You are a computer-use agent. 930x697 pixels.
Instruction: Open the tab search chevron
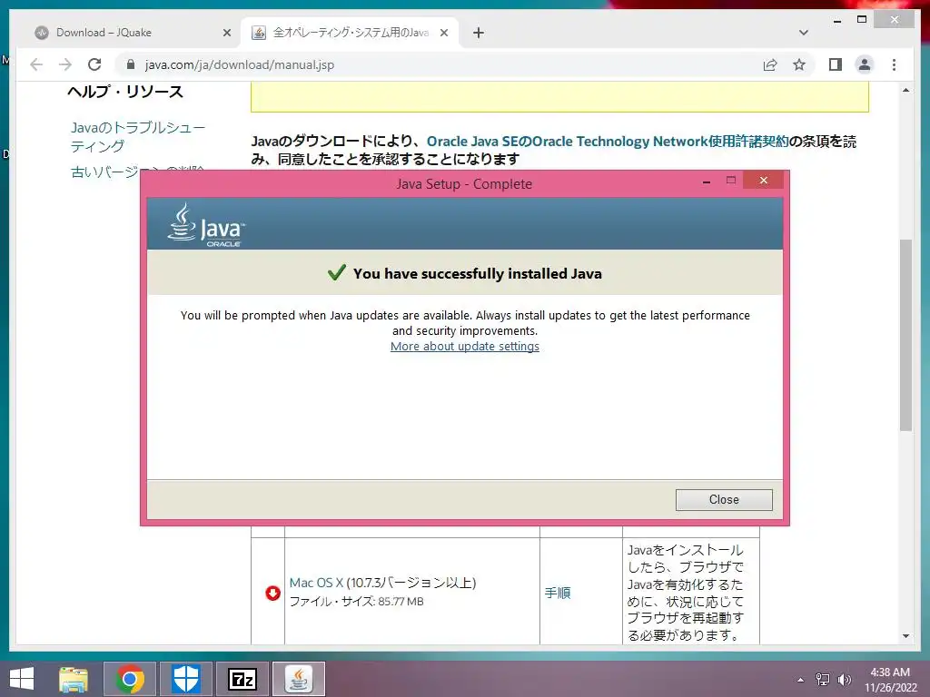click(803, 33)
